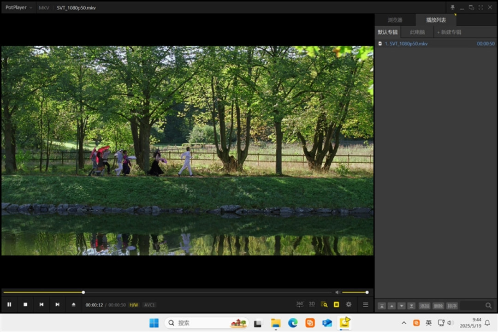Pause the video with the pause button

[x=9, y=304]
